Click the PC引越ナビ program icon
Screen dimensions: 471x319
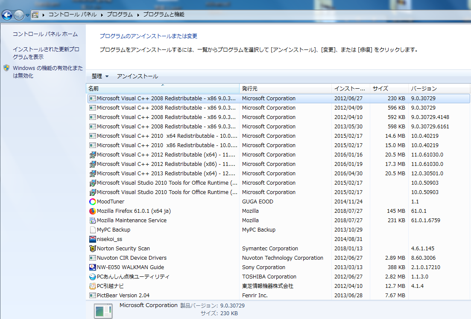(93, 286)
